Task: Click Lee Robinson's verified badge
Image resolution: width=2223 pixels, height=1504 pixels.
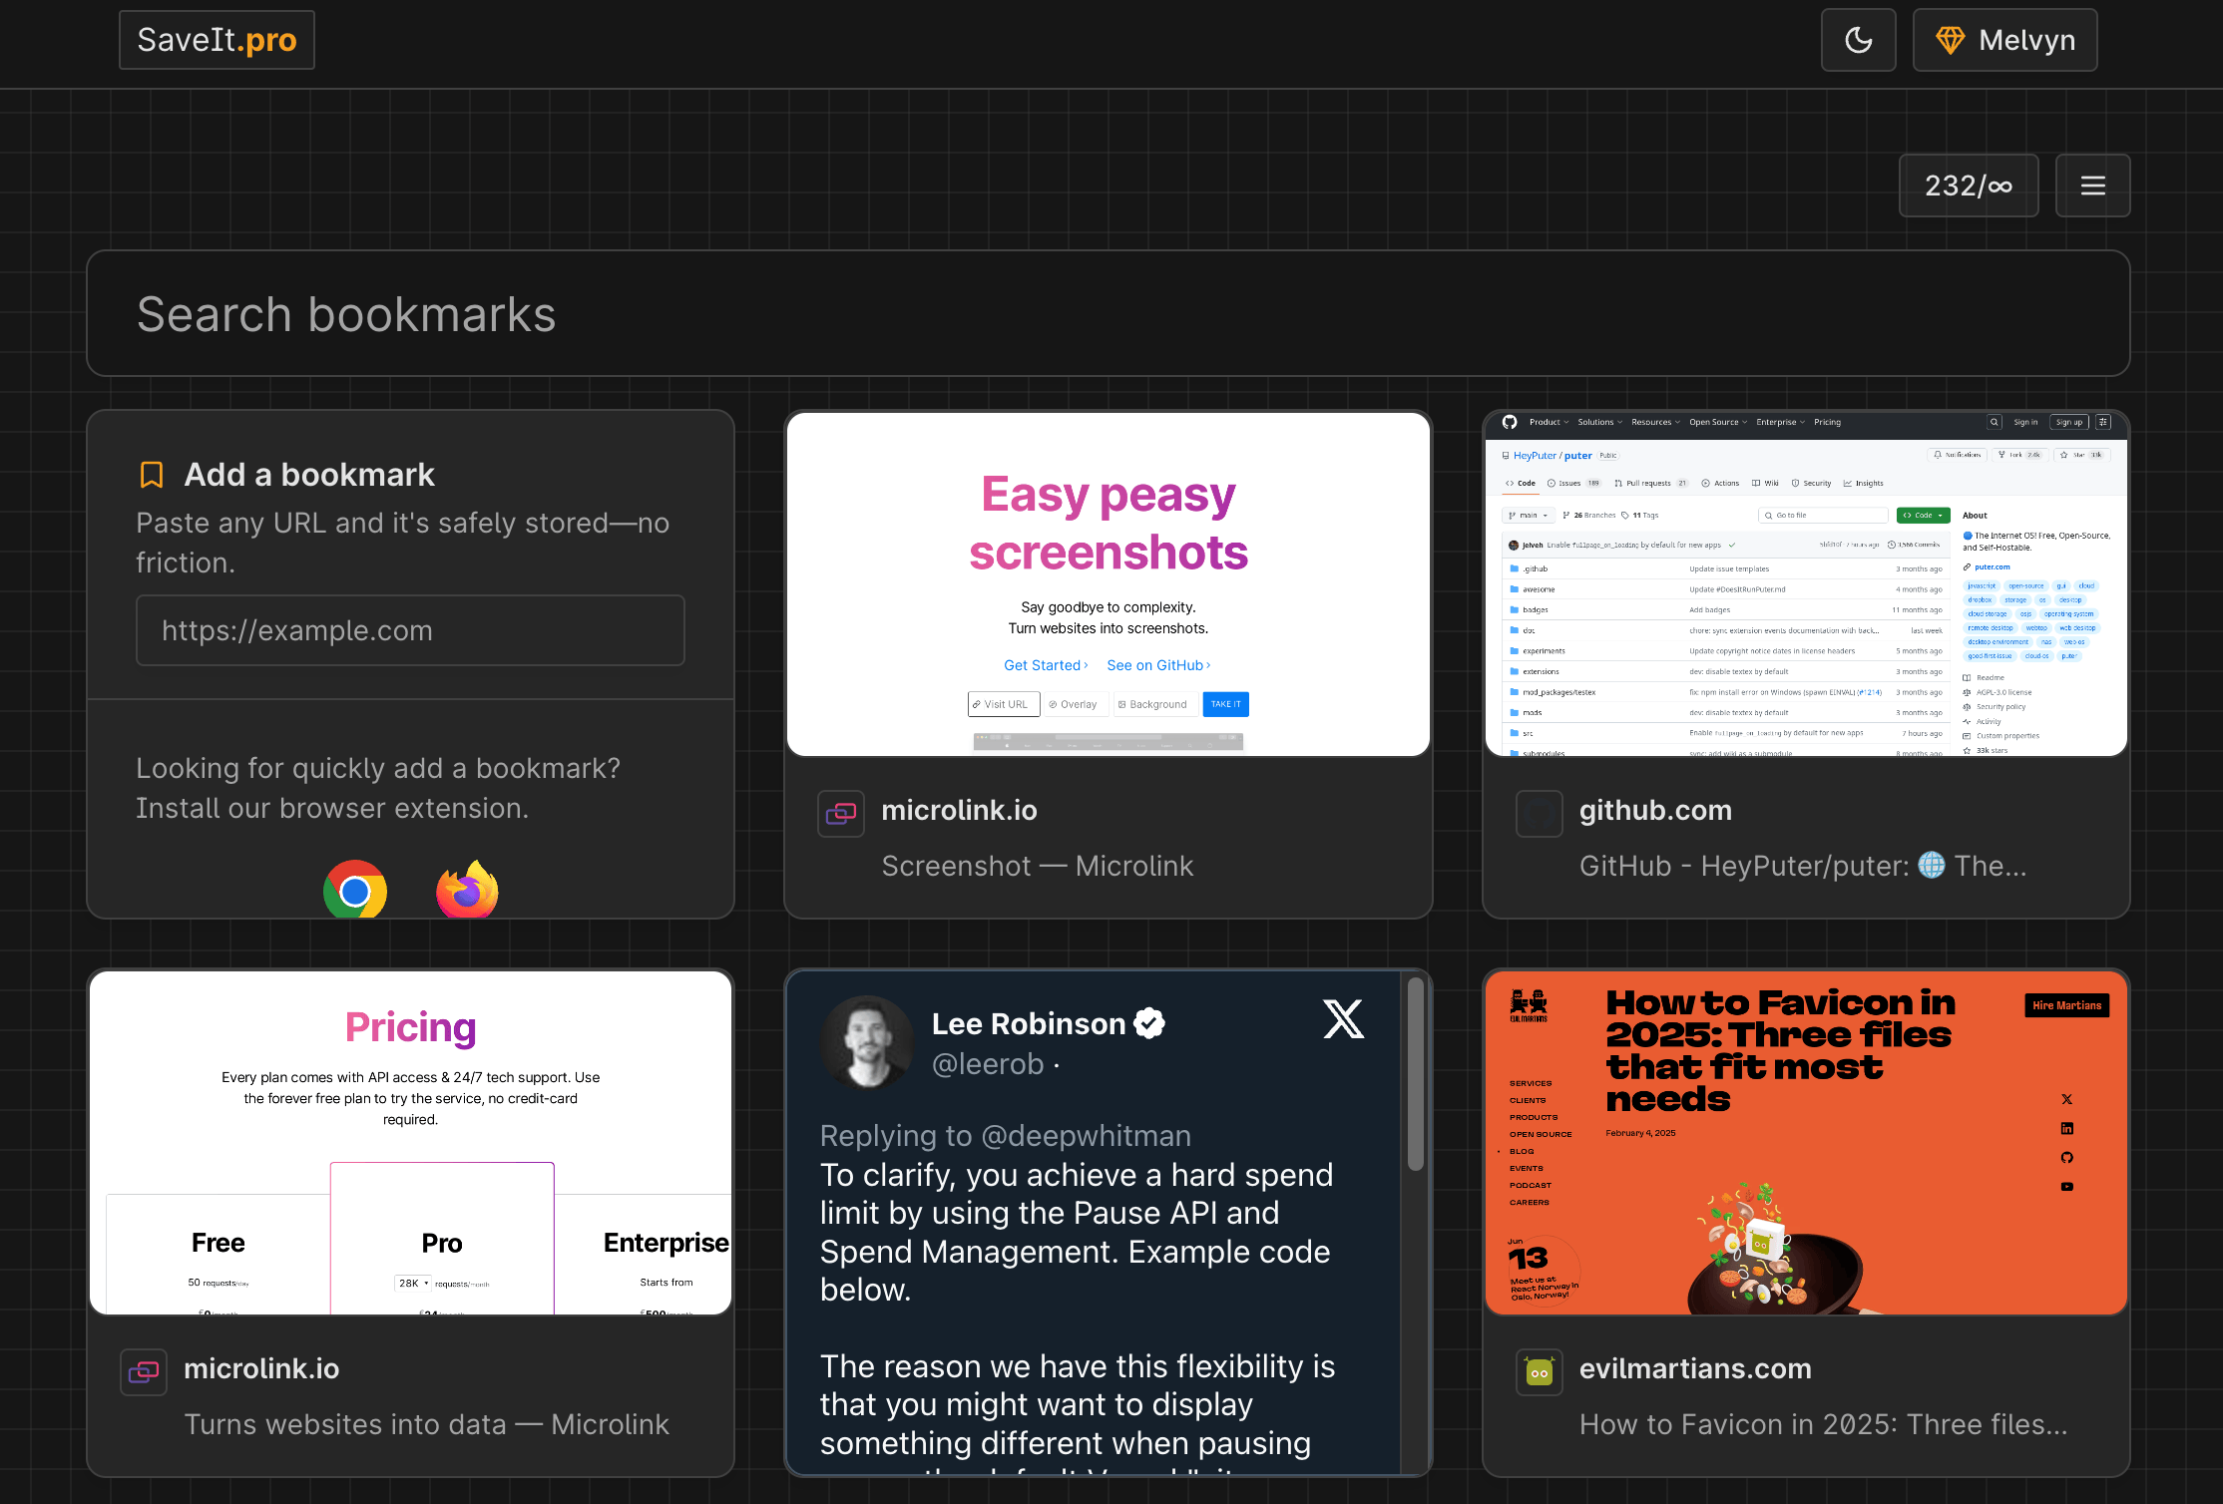Action: click(x=1149, y=1023)
